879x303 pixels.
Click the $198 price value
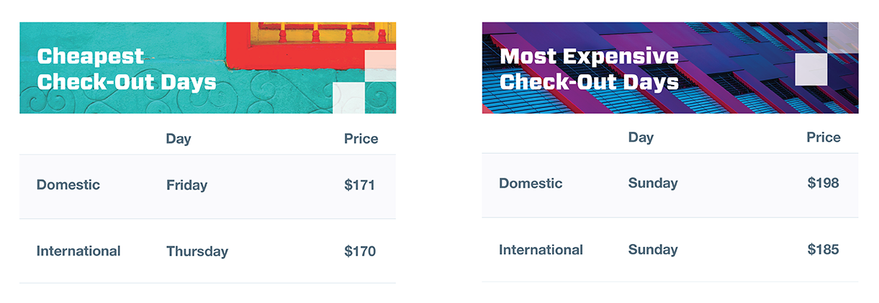click(x=823, y=183)
